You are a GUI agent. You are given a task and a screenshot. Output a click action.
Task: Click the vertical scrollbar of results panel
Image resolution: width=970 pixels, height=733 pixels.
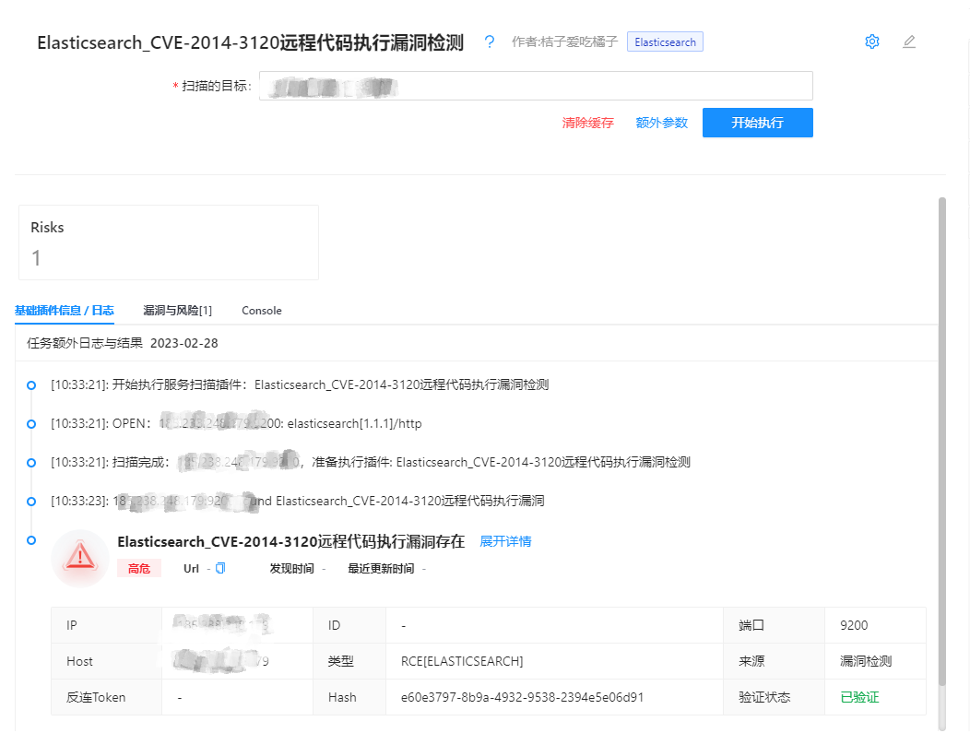[x=942, y=441]
